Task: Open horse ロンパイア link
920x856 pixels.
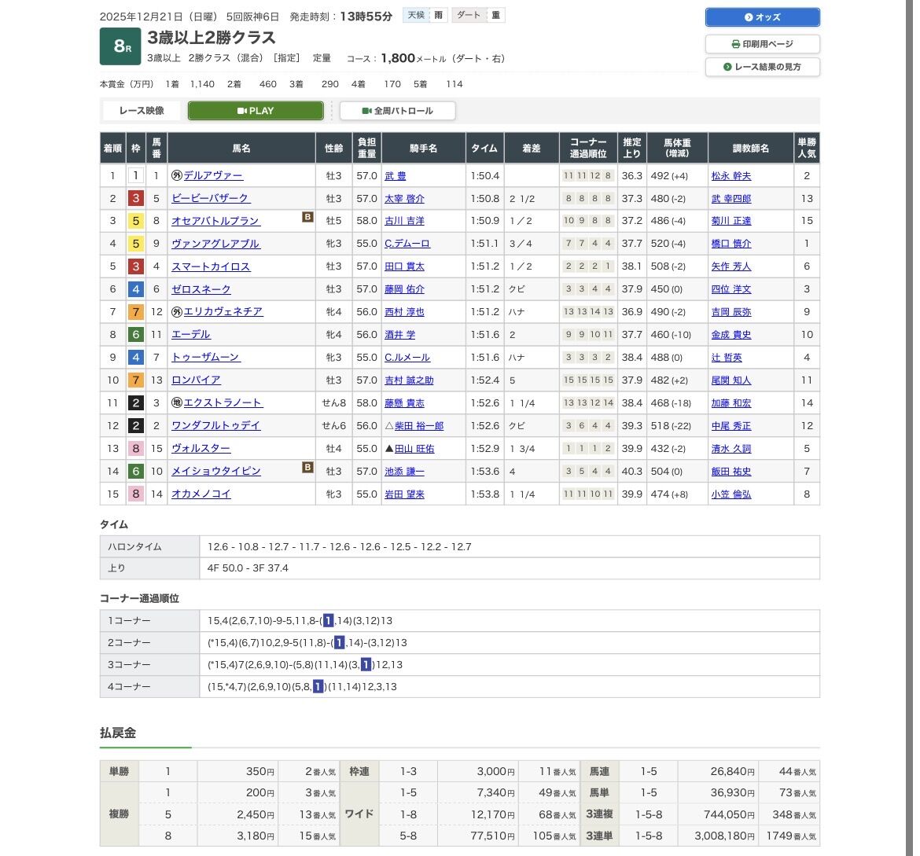Action: click(x=196, y=380)
